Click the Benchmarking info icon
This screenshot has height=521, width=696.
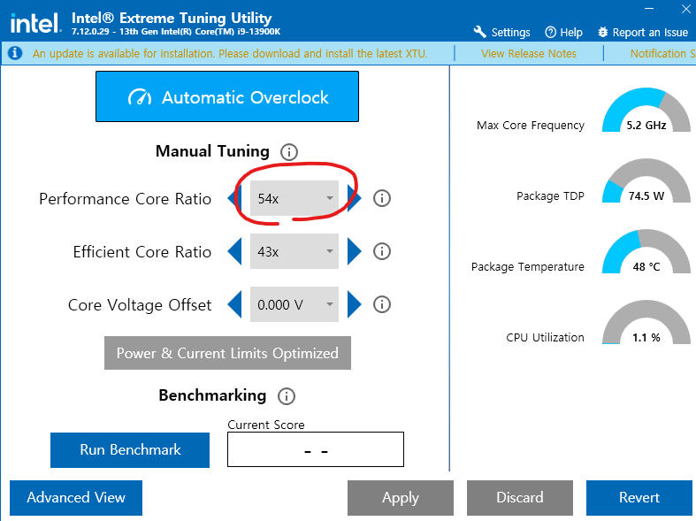click(287, 396)
